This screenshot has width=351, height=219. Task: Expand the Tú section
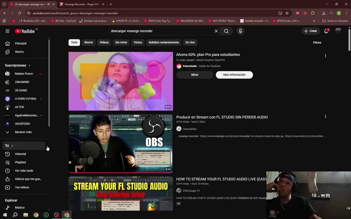24,146
